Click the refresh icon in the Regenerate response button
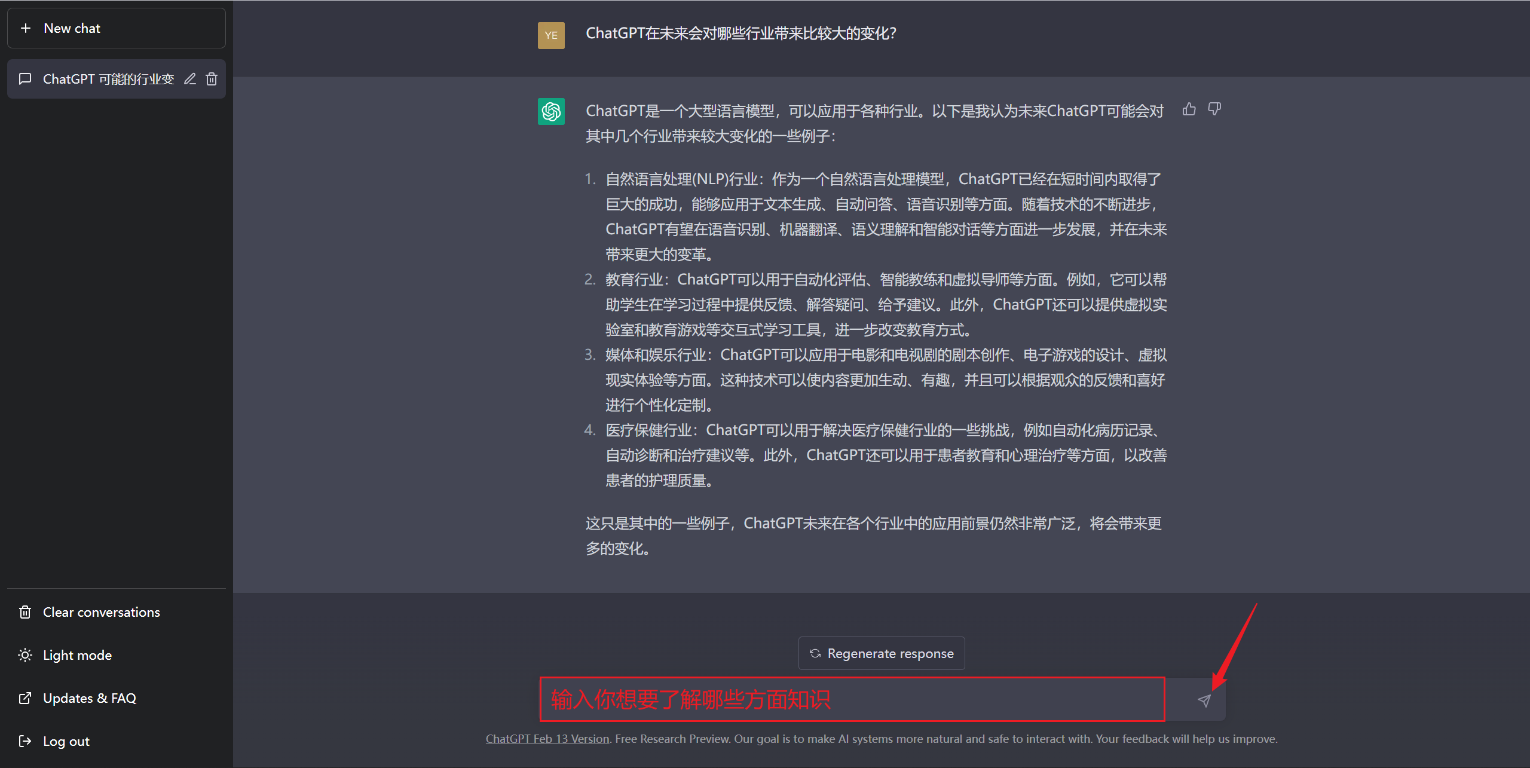 coord(815,653)
